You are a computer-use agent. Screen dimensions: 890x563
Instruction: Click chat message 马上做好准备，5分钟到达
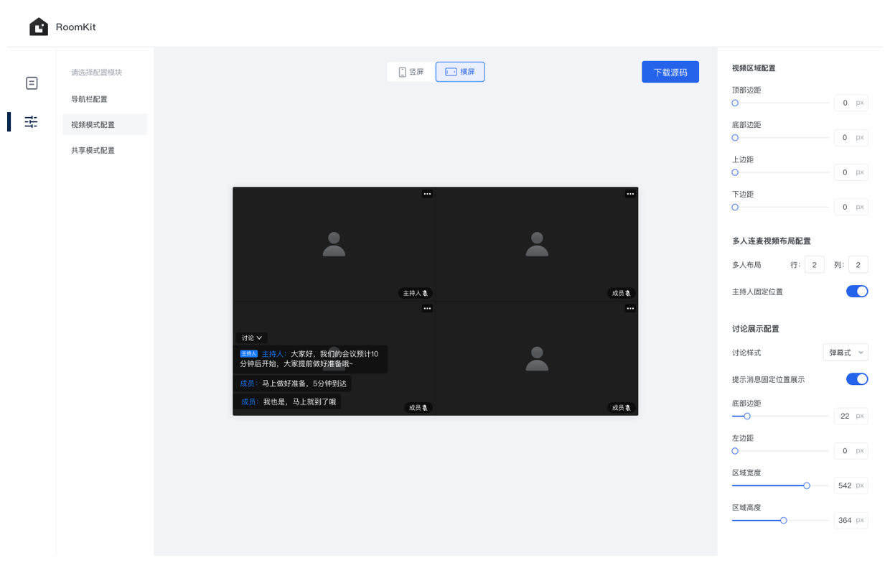pyautogui.click(x=293, y=383)
